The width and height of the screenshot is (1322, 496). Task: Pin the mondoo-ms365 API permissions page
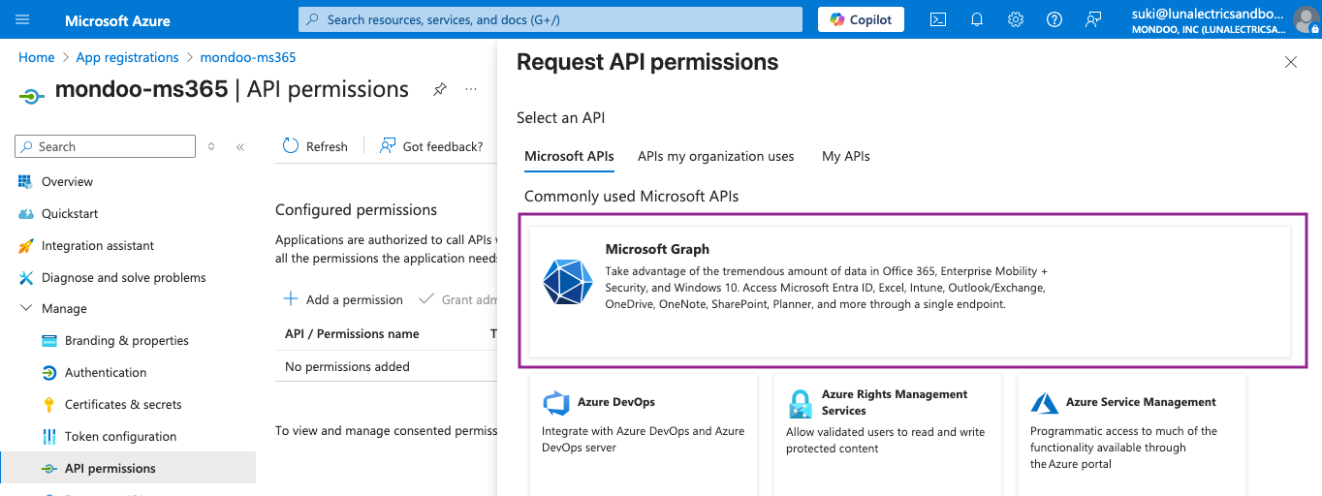pos(439,89)
